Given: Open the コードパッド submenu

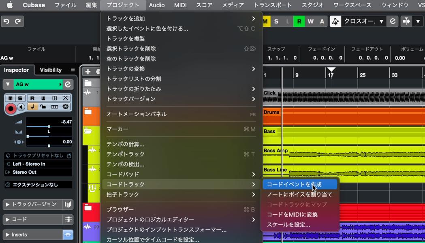Looking at the screenshot, I should (x=181, y=174).
